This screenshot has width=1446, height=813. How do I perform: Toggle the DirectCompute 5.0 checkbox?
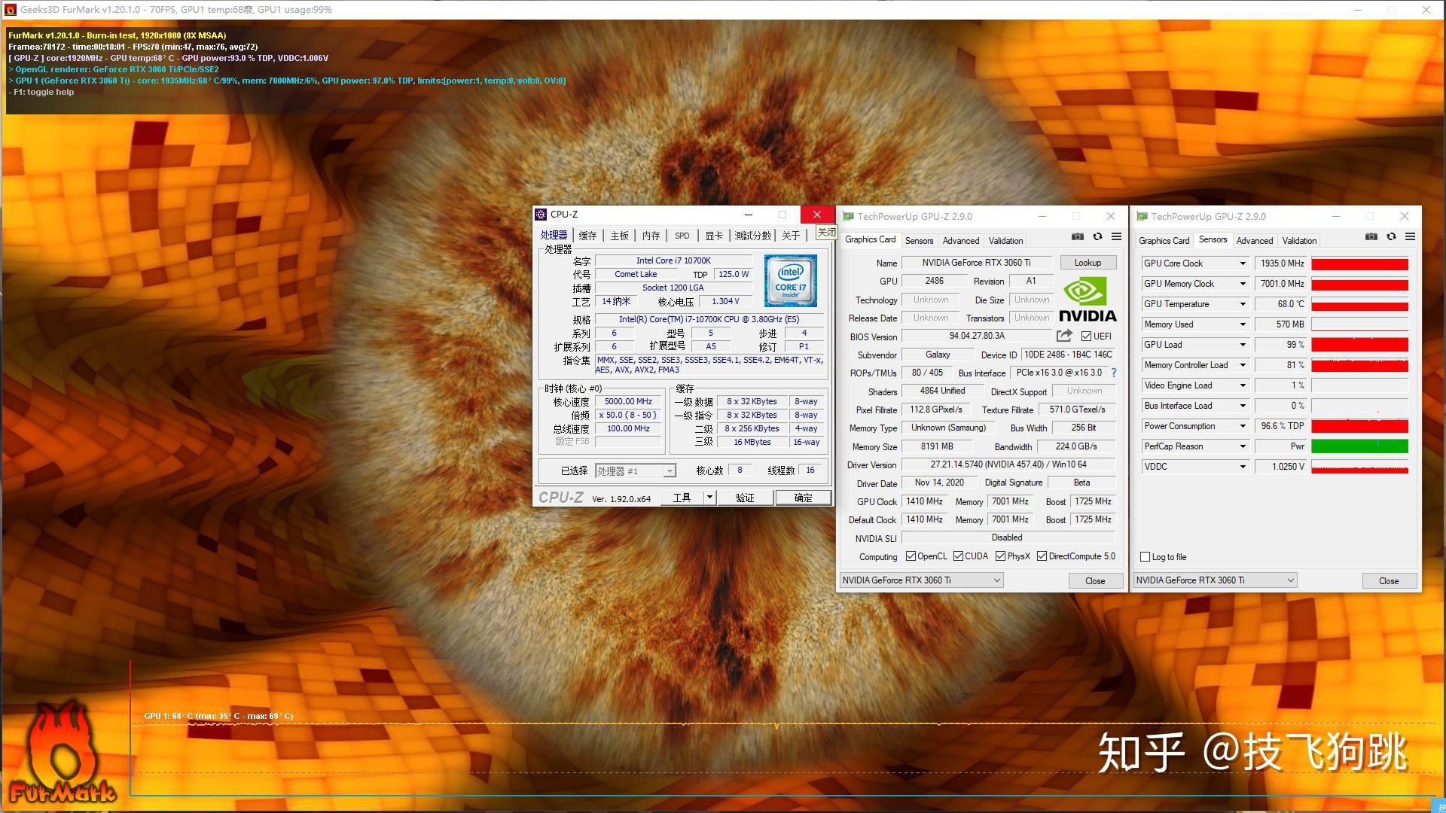[x=1042, y=556]
